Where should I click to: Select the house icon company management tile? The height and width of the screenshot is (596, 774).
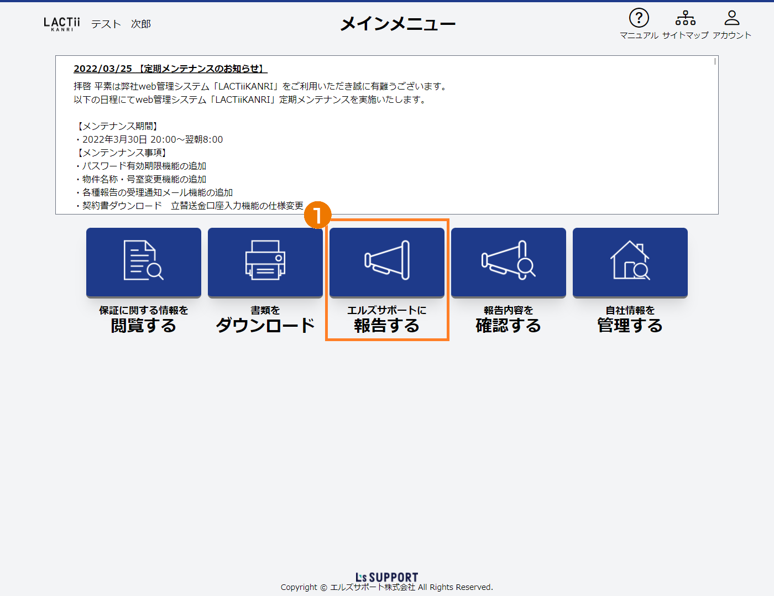click(x=630, y=262)
